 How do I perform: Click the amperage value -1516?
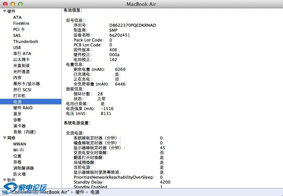107,109
